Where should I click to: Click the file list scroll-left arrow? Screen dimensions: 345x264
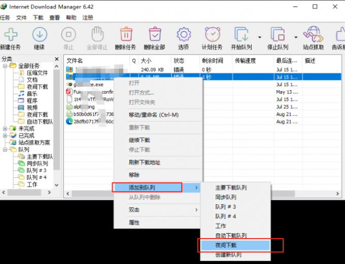[68, 194]
